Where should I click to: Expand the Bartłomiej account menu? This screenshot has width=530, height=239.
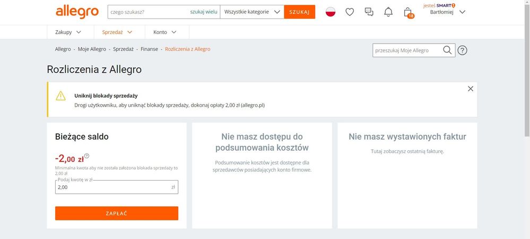(448, 12)
